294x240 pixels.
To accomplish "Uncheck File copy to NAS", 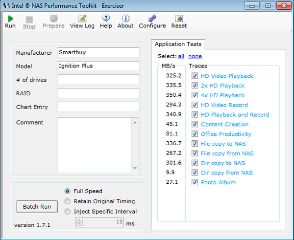I will 195,144.
